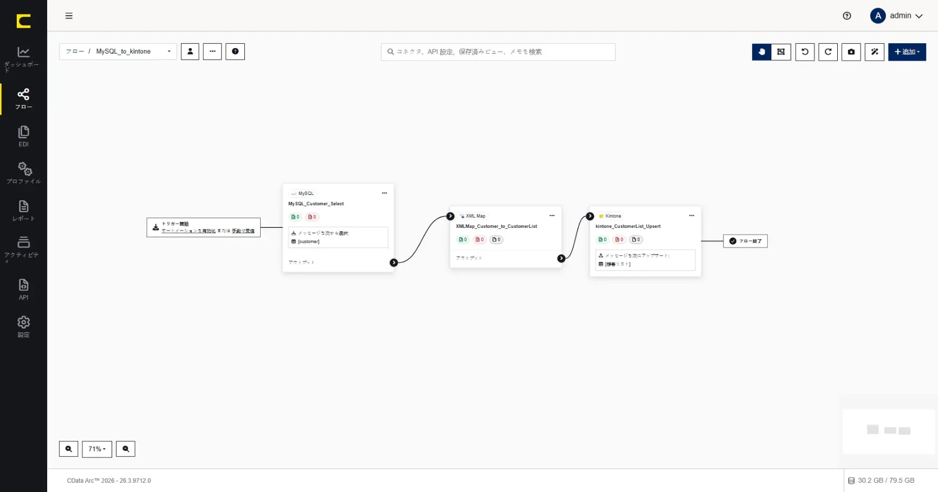This screenshot has height=492, width=938.
Task: Click the Kintone connector type badge
Action: [610, 216]
